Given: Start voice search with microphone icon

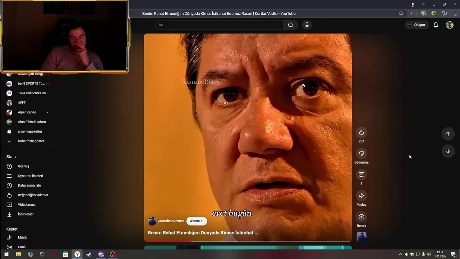Looking at the screenshot, I should [x=307, y=25].
